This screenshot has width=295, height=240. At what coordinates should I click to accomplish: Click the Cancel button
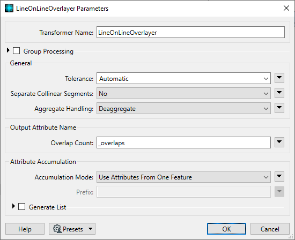click(270, 229)
